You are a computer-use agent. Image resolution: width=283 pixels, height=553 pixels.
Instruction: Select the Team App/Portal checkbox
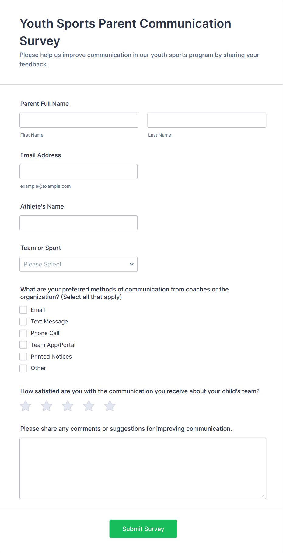(23, 345)
